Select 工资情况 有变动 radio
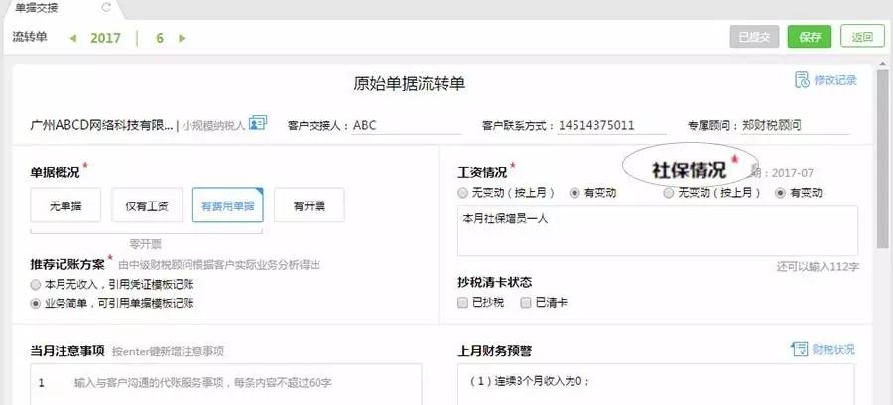The width and height of the screenshot is (893, 405). 574,193
